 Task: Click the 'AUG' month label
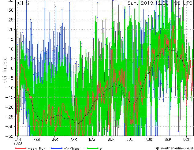click(149, 140)
